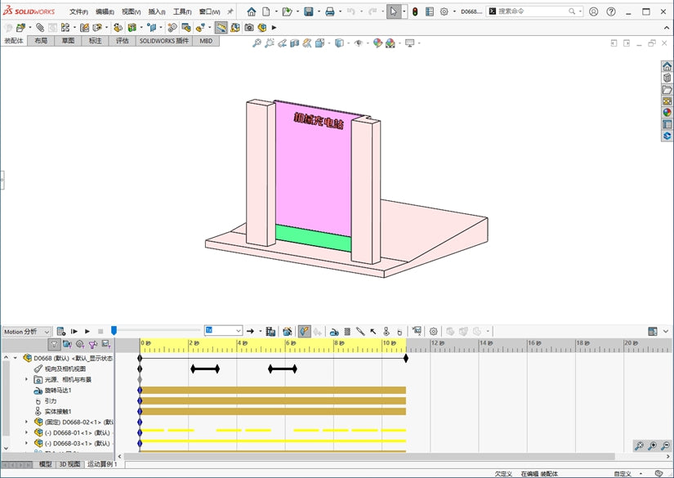Open the Options gear in the title bar

pos(444,11)
